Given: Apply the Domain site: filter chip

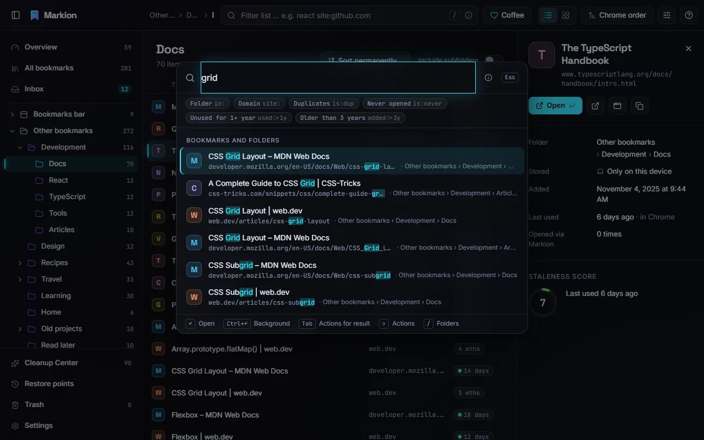Looking at the screenshot, I should (260, 103).
